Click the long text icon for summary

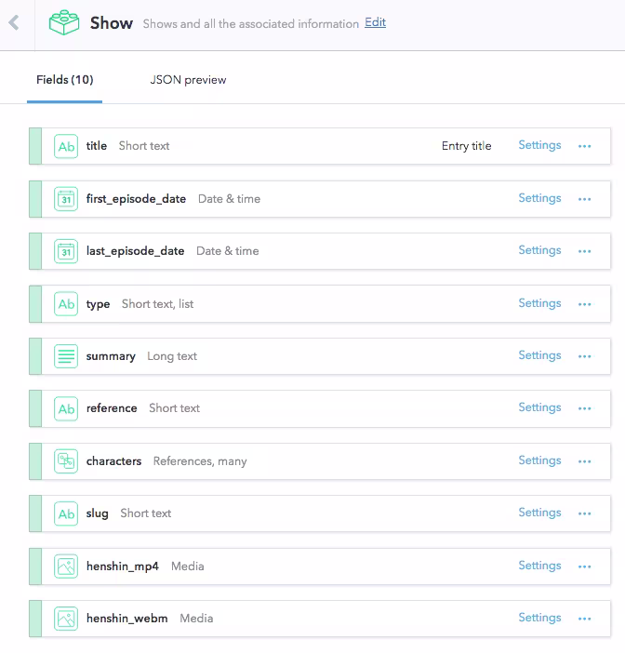click(x=66, y=356)
